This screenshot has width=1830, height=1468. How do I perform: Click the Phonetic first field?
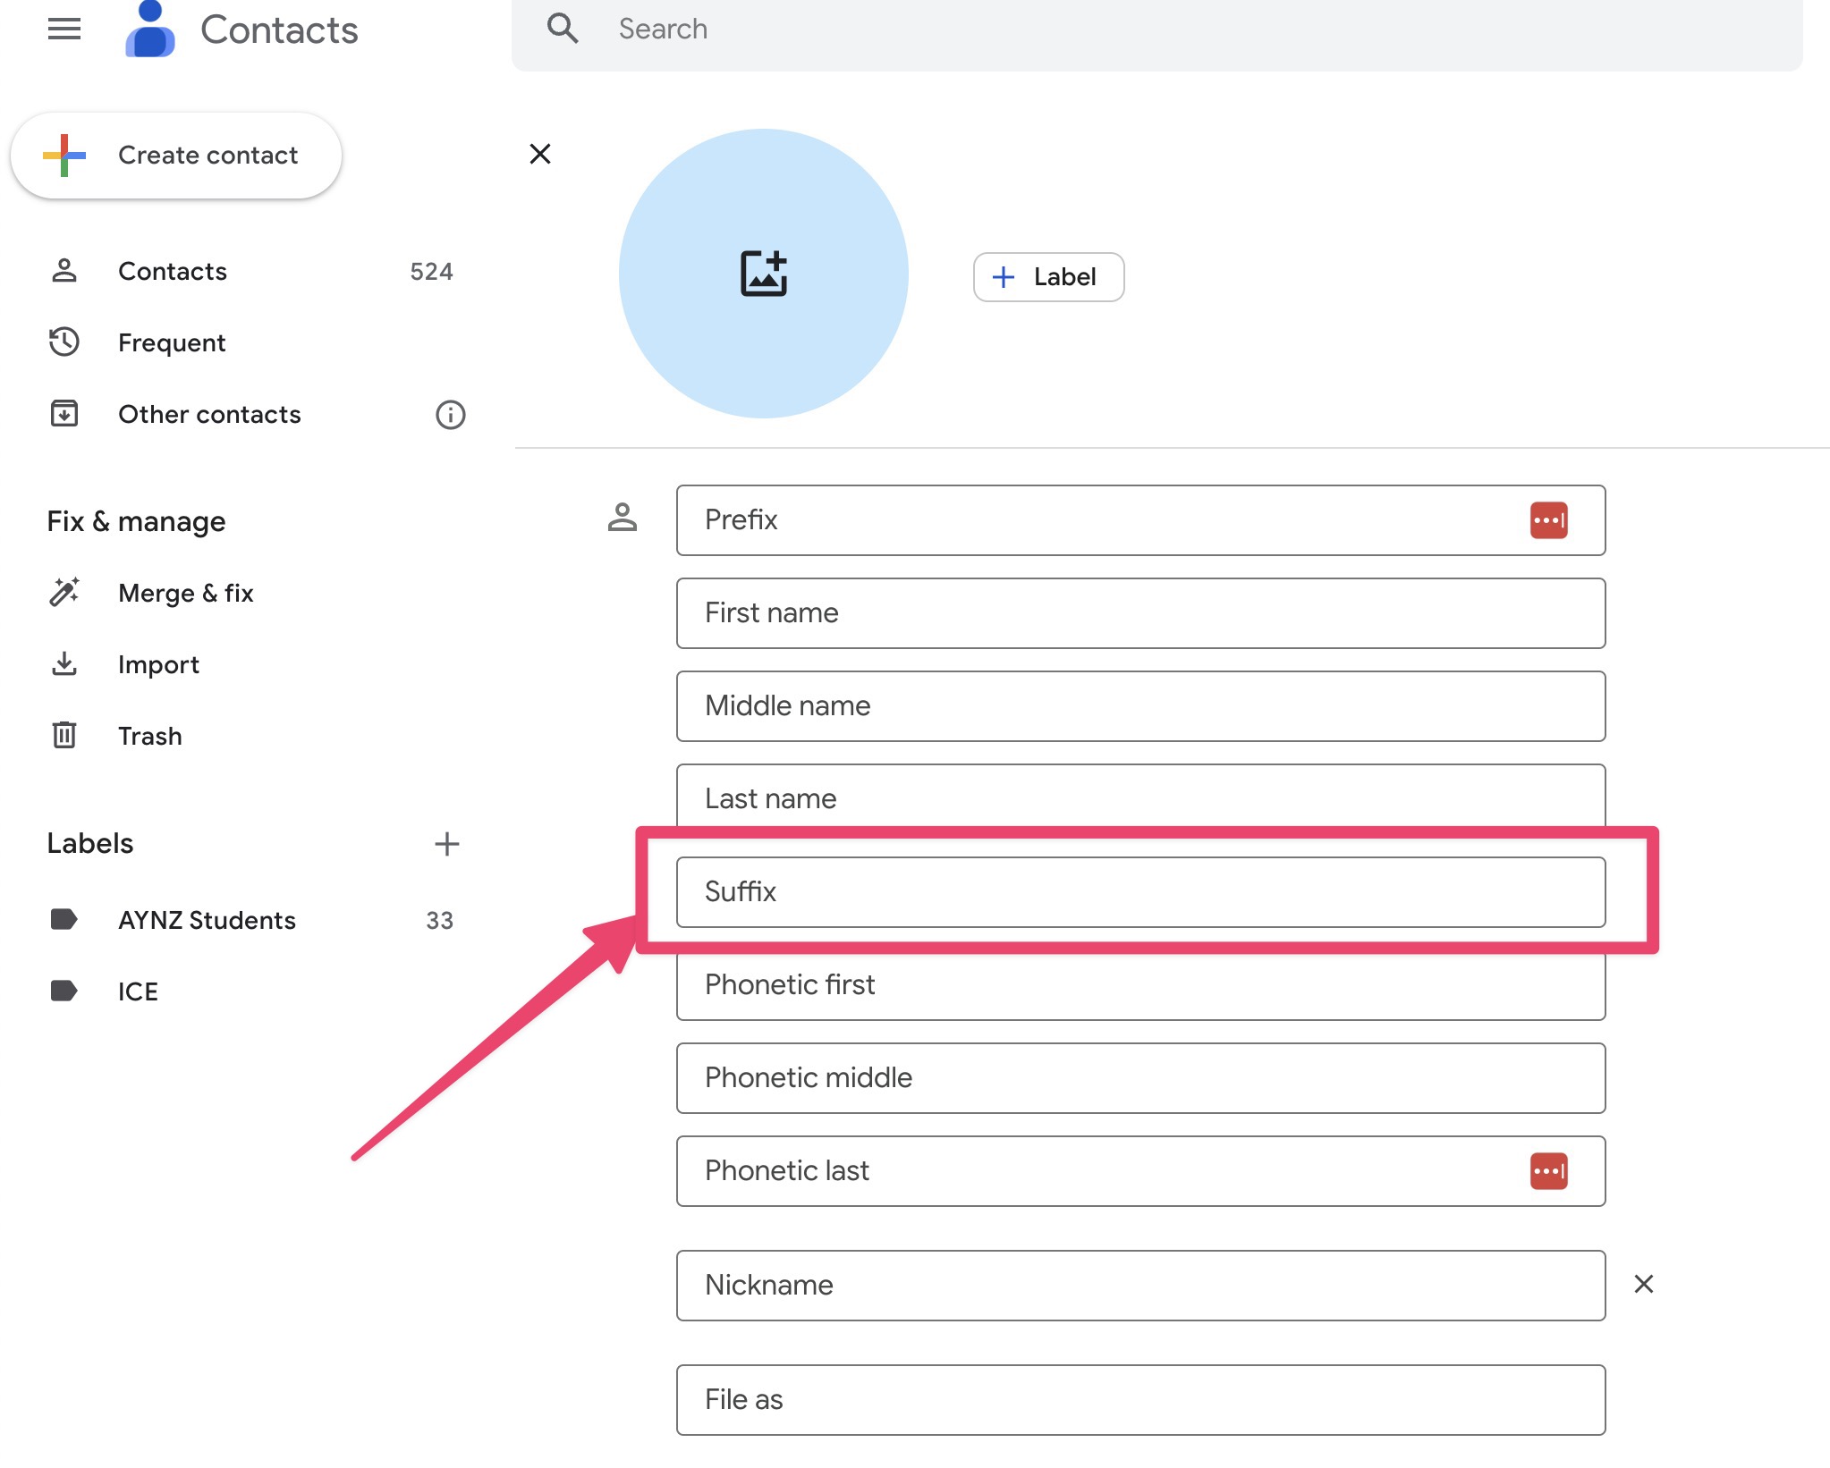click(x=1140, y=987)
